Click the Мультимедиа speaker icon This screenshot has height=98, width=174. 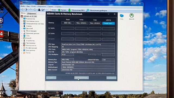point(24,31)
